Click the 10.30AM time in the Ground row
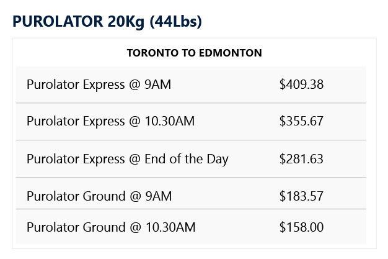Image resolution: width=388 pixels, height=259 pixels. (170, 227)
